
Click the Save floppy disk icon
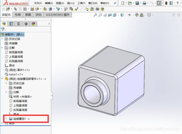pos(137,3)
